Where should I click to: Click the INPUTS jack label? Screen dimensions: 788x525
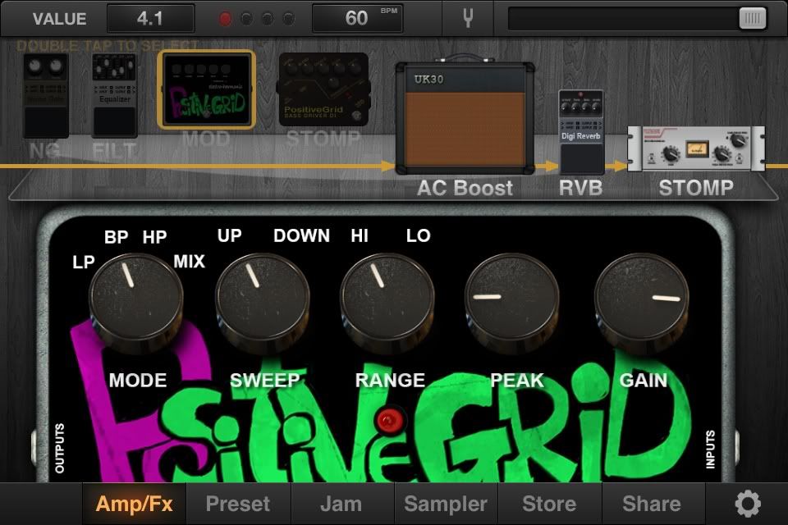point(710,450)
